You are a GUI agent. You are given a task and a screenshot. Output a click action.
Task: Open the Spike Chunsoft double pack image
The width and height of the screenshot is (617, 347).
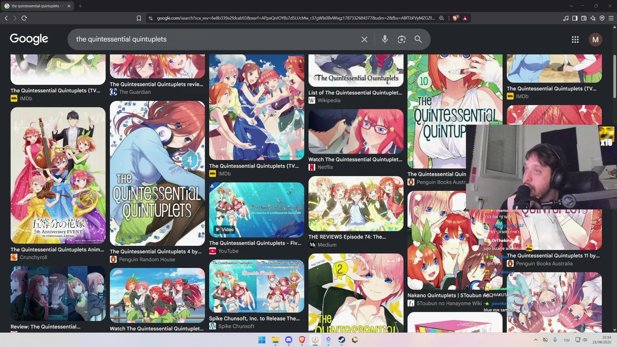[256, 286]
